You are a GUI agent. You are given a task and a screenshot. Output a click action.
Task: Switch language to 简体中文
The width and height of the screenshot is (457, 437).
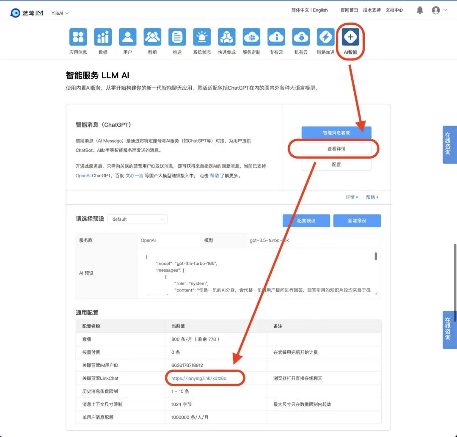click(300, 10)
